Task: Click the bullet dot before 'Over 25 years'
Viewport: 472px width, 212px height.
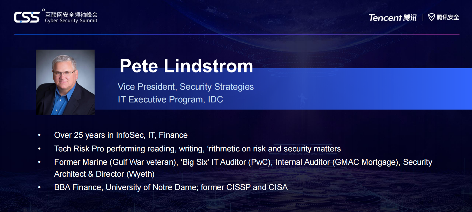Action: point(39,135)
